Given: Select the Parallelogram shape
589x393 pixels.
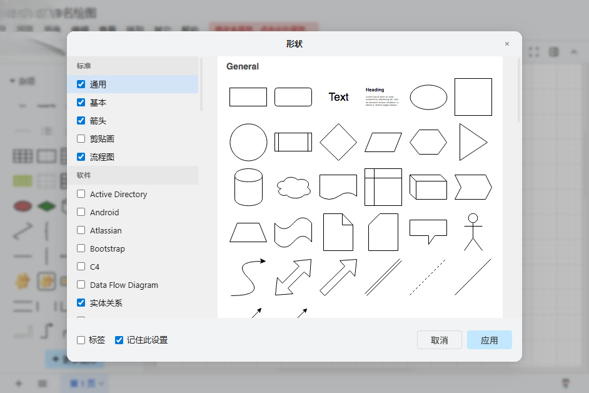Looking at the screenshot, I should pyautogui.click(x=383, y=142).
